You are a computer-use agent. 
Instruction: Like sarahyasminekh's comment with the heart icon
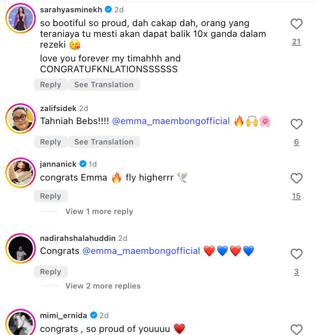[296, 24]
